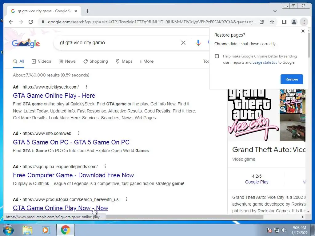Dismiss the Restore pages popup
Viewport: 315px width, 236px height.
[303, 31]
